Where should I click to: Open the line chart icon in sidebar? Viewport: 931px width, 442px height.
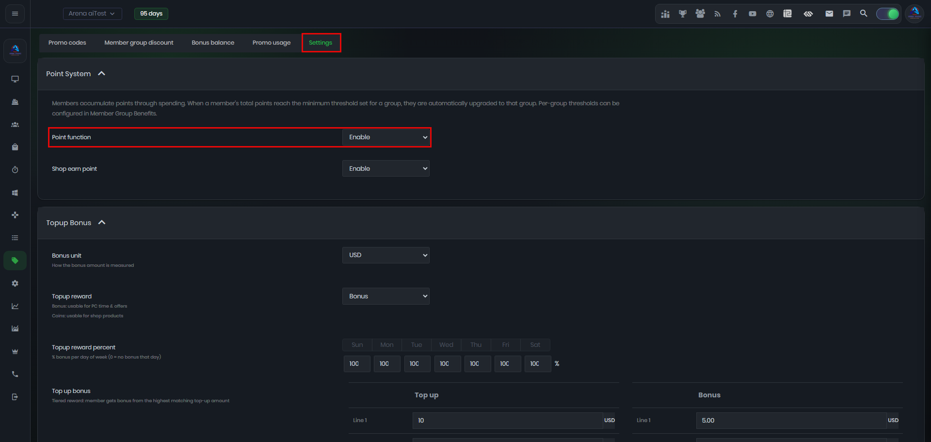15,306
